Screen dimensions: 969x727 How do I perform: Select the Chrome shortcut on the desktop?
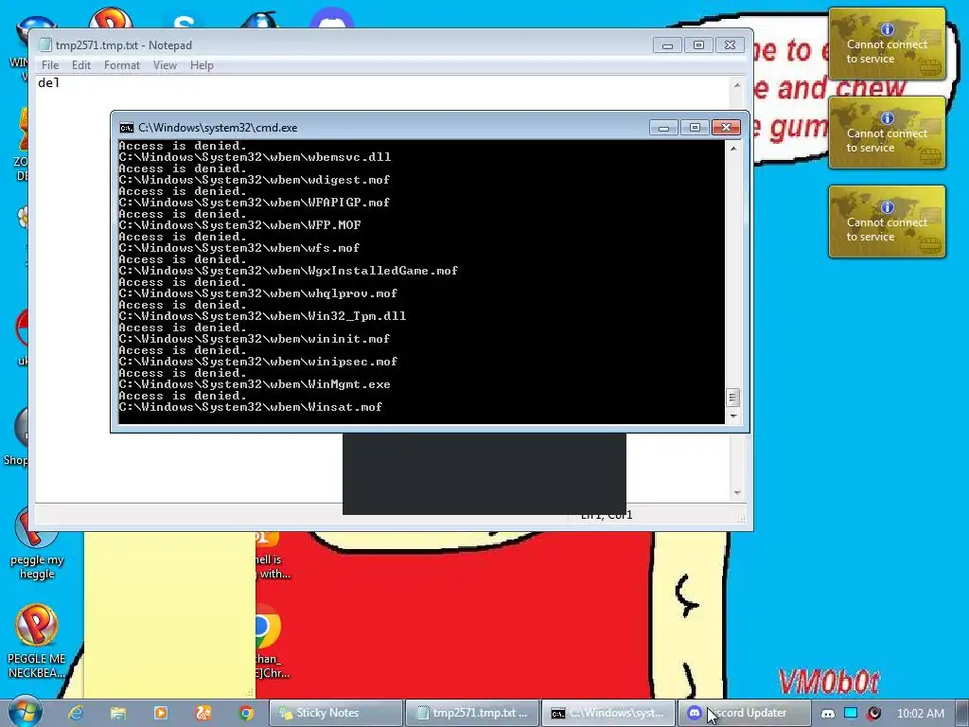pos(271,643)
